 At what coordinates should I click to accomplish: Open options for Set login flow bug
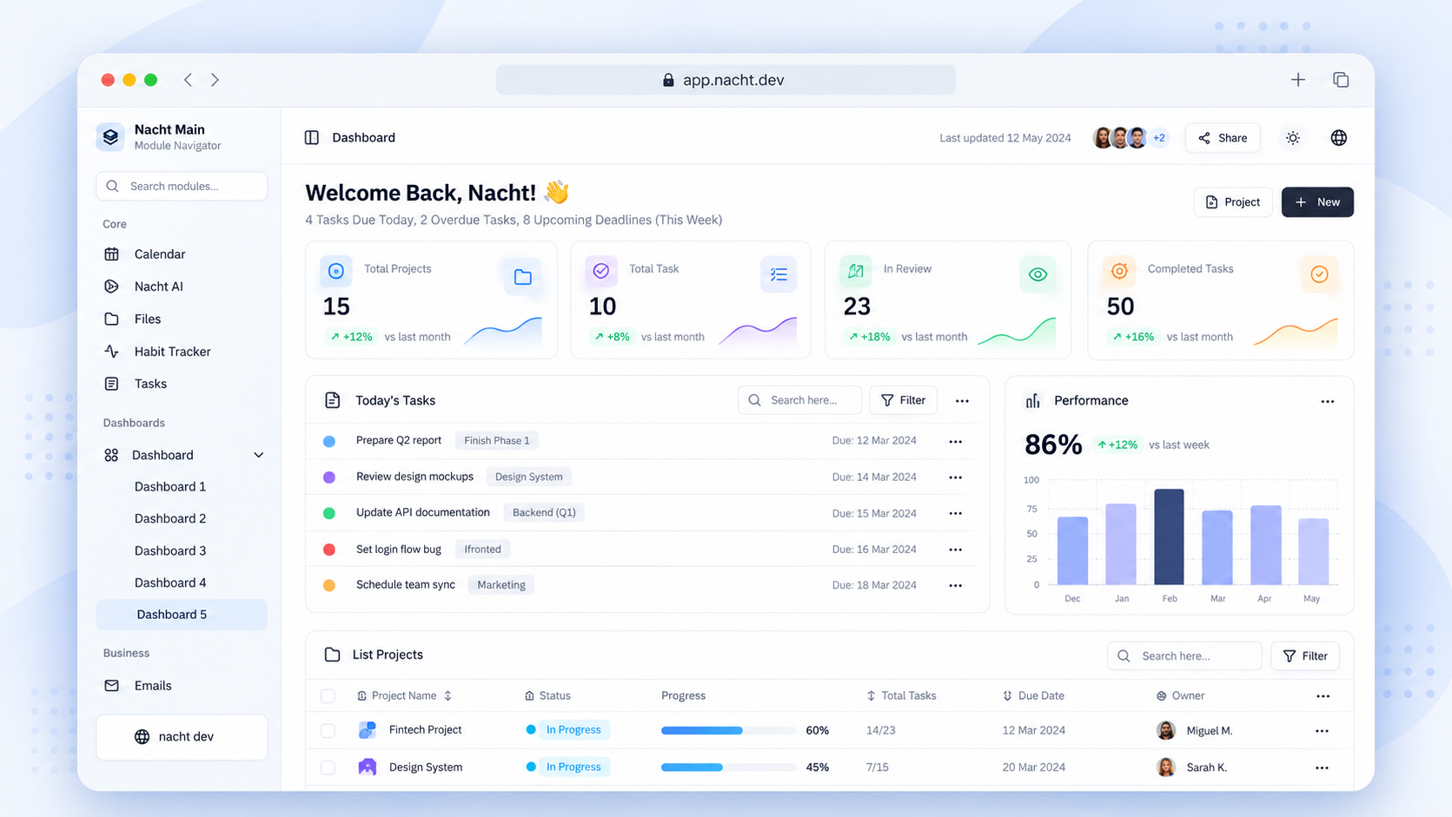956,550
